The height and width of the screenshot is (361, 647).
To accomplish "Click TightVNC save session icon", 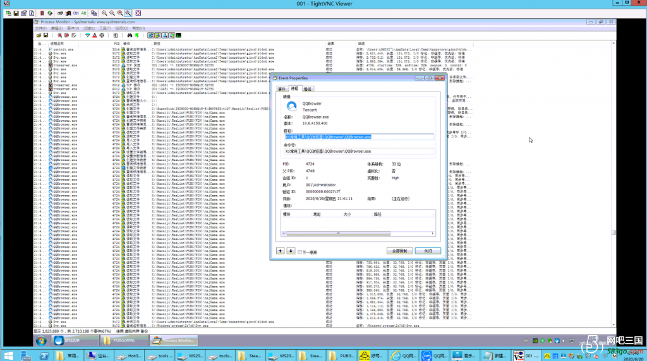I will [x=16, y=13].
